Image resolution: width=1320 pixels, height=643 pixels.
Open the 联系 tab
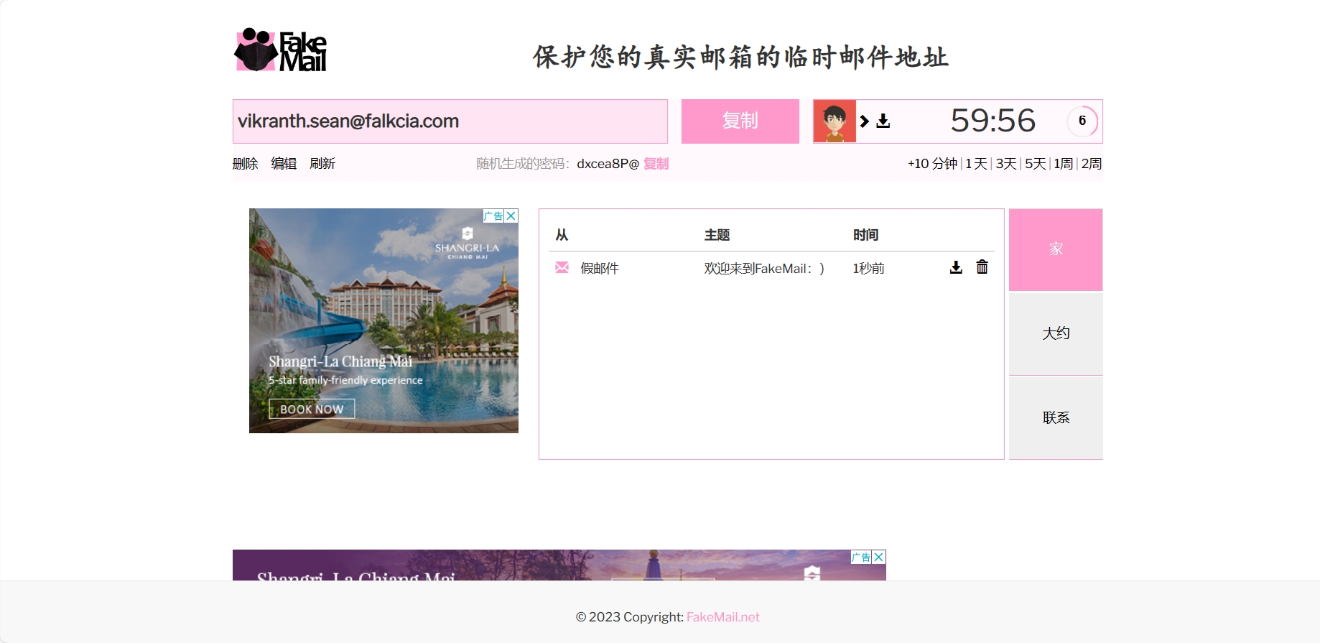pyautogui.click(x=1056, y=417)
